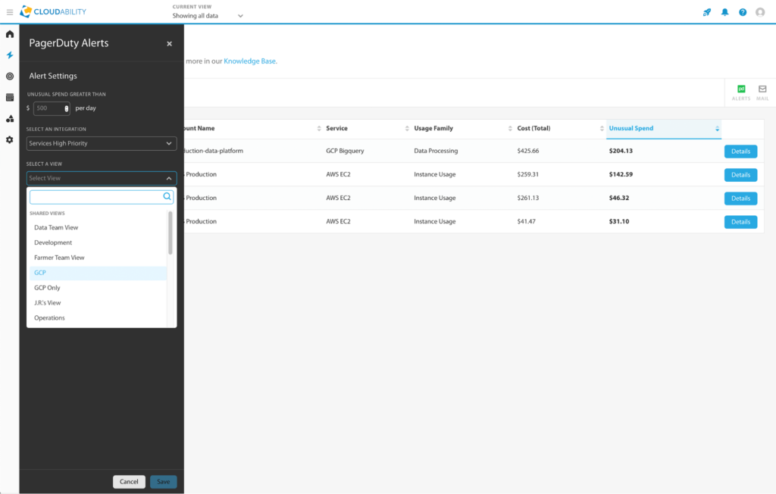This screenshot has width=776, height=494.
Task: Click the view list scrollbar
Action: (x=171, y=233)
